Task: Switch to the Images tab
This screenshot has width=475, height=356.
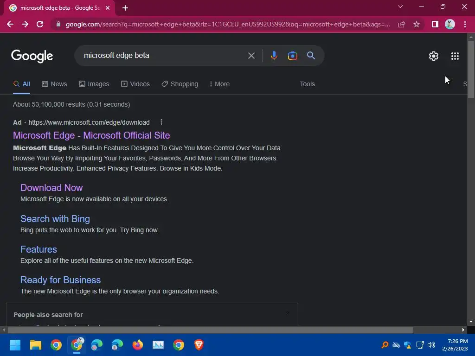Action: click(x=94, y=84)
